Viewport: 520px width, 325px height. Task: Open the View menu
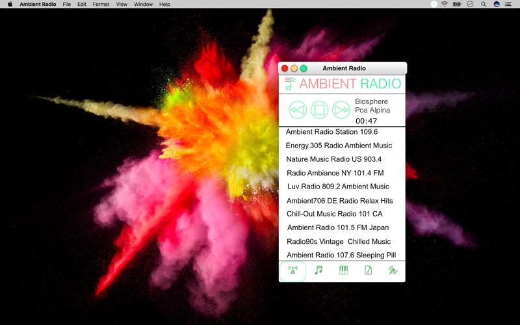(122, 4)
